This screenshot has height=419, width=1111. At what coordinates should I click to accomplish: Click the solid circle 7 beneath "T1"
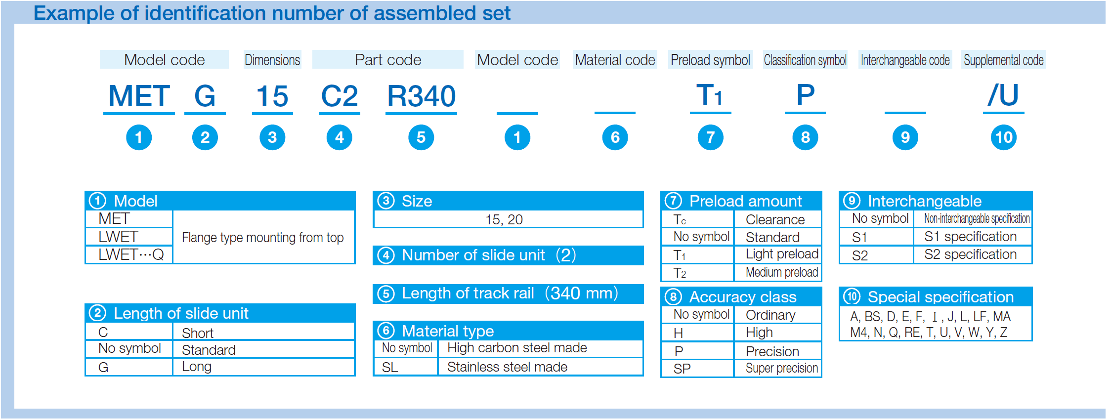click(710, 137)
